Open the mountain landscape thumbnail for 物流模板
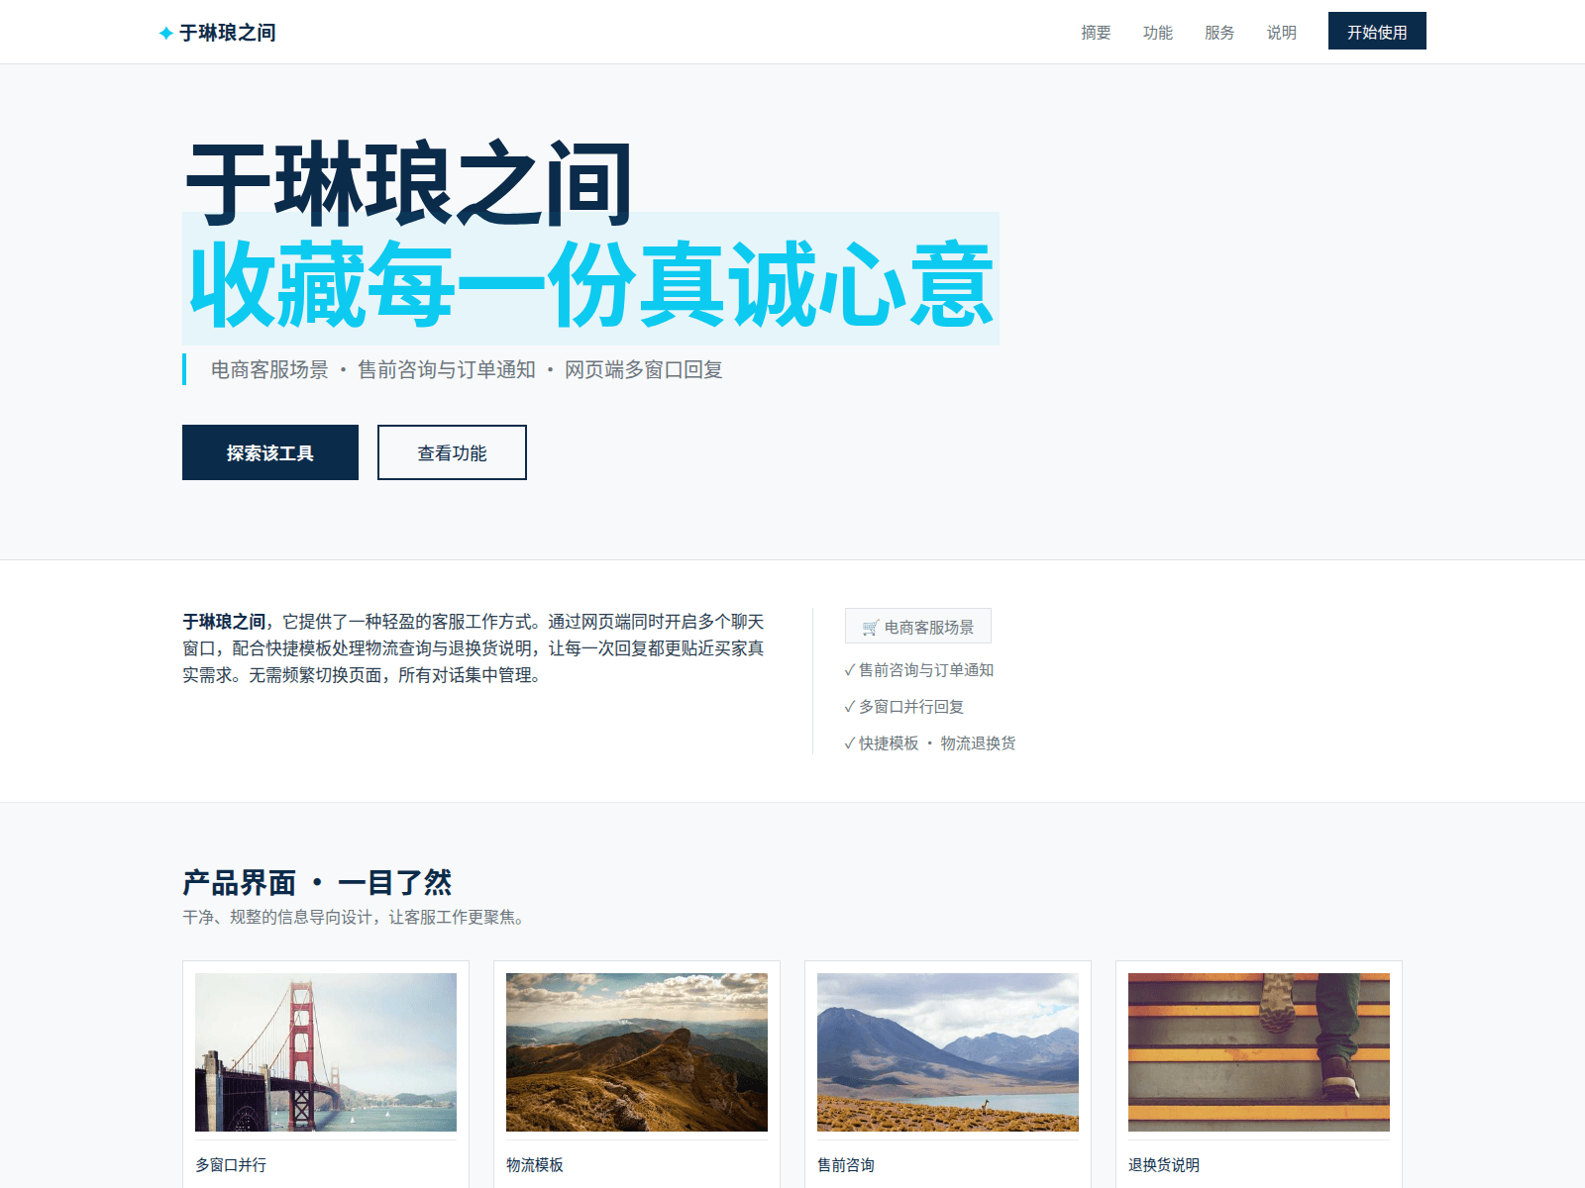 click(637, 1052)
